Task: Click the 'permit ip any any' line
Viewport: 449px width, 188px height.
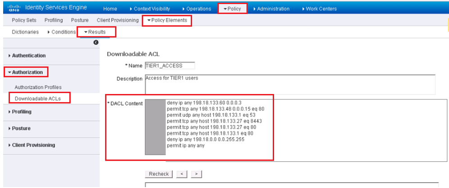Action: pyautogui.click(x=186, y=146)
